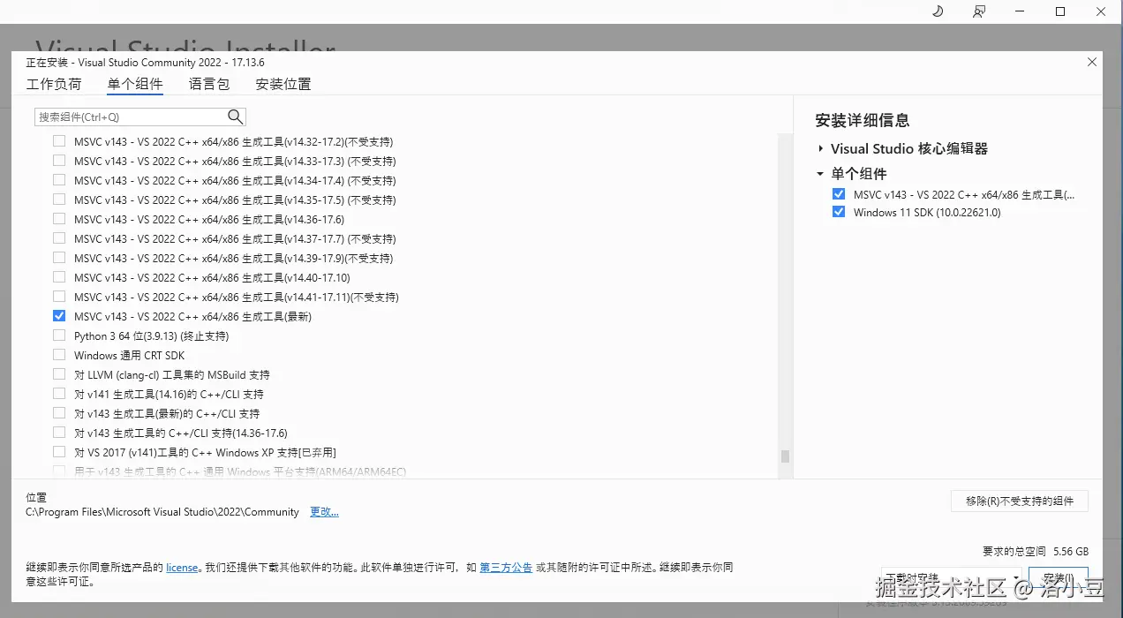Uncheck Windows 11 SDK in install details panel
The height and width of the screenshot is (618, 1123).
click(x=838, y=212)
